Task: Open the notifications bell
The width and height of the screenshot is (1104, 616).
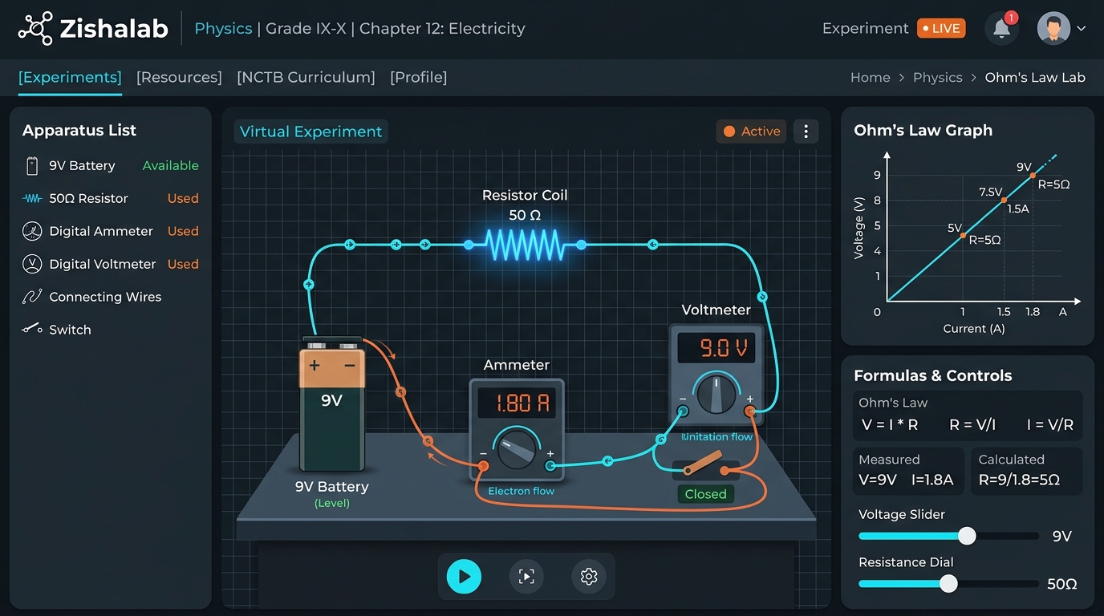Action: (1001, 29)
